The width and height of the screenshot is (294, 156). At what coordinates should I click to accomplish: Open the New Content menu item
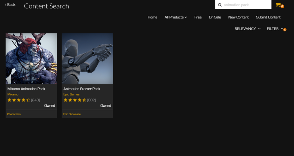coord(238,17)
